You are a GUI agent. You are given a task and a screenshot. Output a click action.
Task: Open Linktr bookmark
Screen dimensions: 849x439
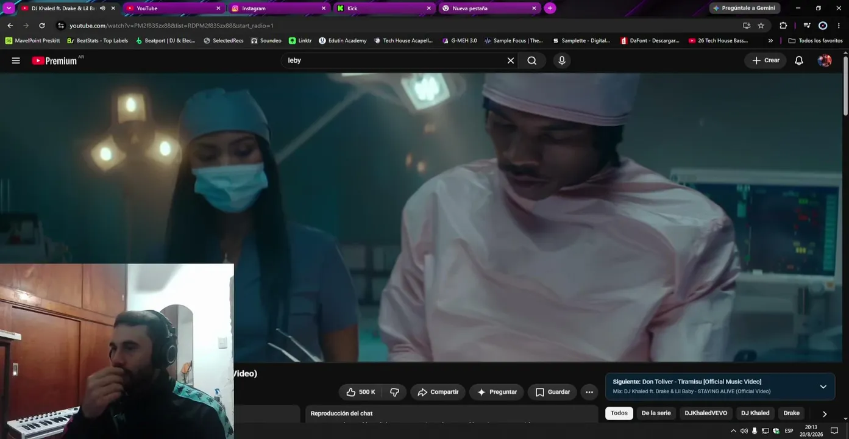pyautogui.click(x=300, y=41)
